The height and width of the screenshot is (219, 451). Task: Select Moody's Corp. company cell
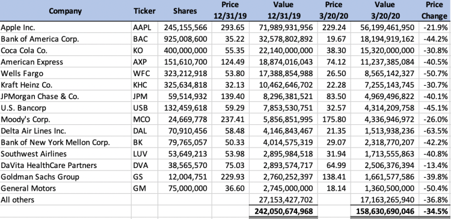coord(66,119)
